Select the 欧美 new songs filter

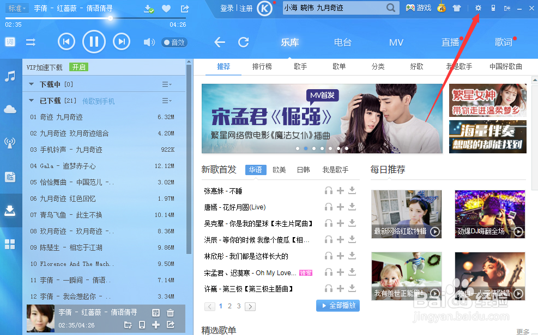pos(279,170)
